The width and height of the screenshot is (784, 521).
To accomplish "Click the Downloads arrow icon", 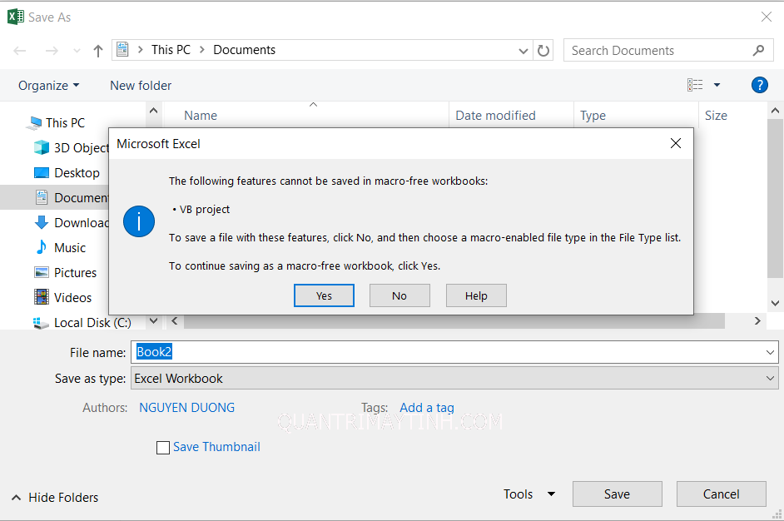I will point(42,222).
